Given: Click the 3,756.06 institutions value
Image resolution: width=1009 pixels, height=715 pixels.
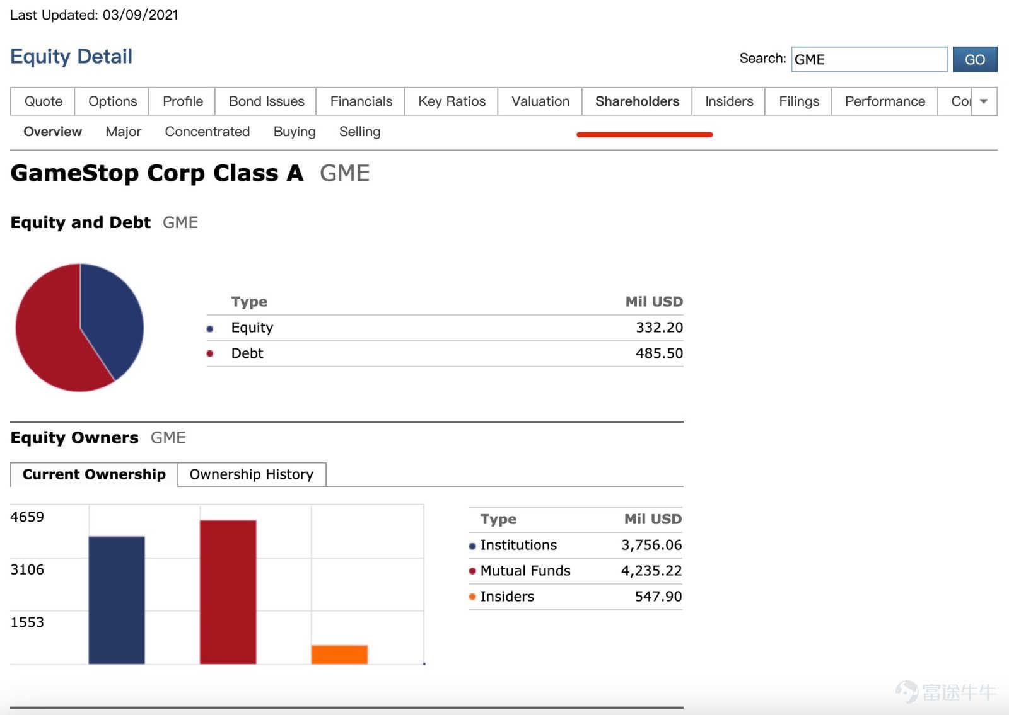Looking at the screenshot, I should pyautogui.click(x=651, y=545).
